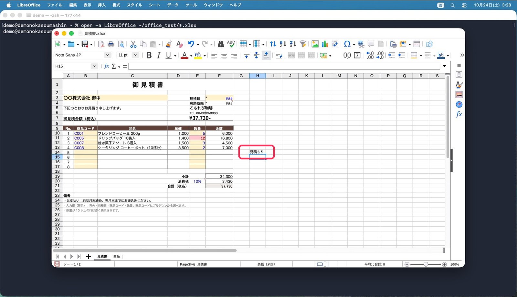517x297 pixels.
Task: Open the sidebar Gallery panel icon
Action: [x=459, y=95]
